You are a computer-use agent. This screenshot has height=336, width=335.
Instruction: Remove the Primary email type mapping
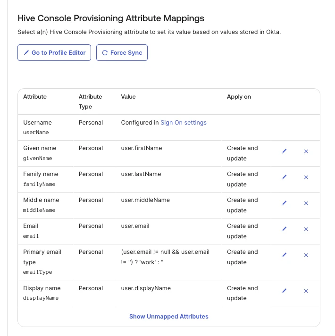306,255
